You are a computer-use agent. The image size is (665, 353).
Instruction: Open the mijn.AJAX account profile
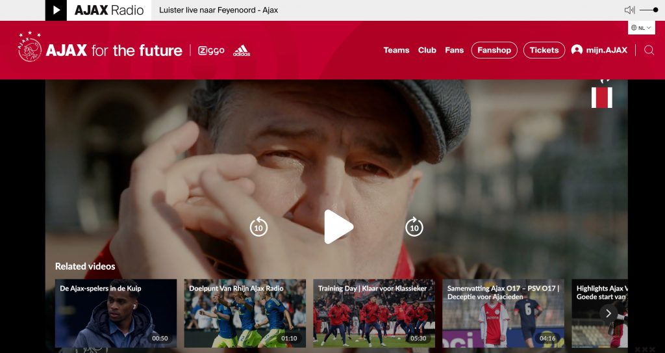tap(599, 50)
